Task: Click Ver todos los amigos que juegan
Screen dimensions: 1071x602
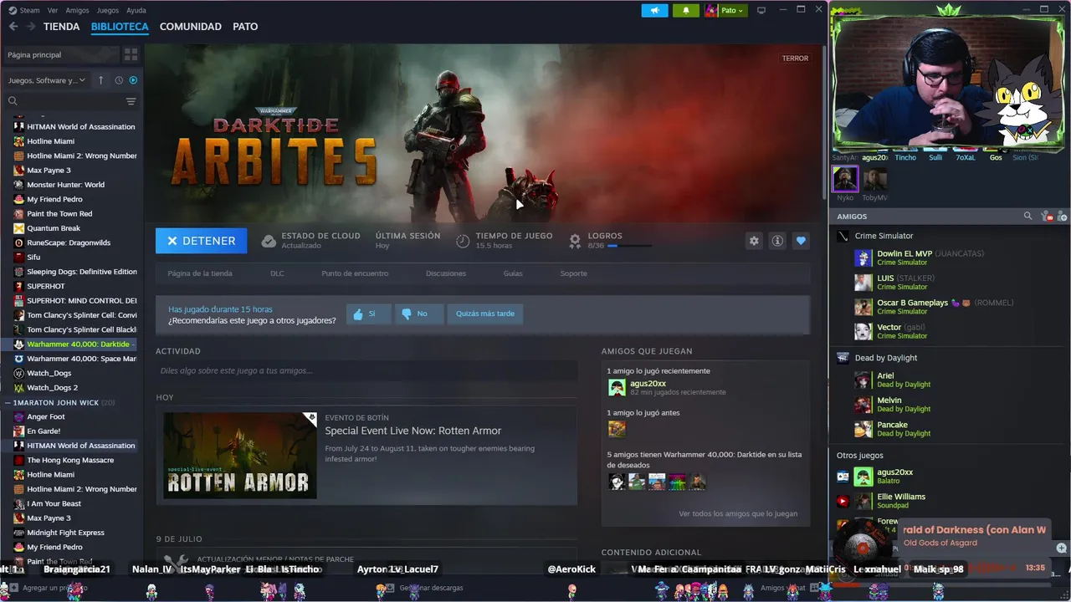Action: (x=738, y=513)
